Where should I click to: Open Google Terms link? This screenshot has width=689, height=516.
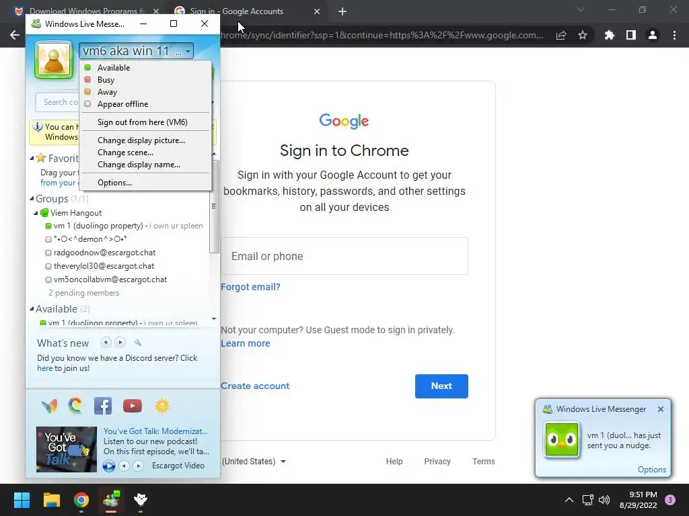[483, 462]
